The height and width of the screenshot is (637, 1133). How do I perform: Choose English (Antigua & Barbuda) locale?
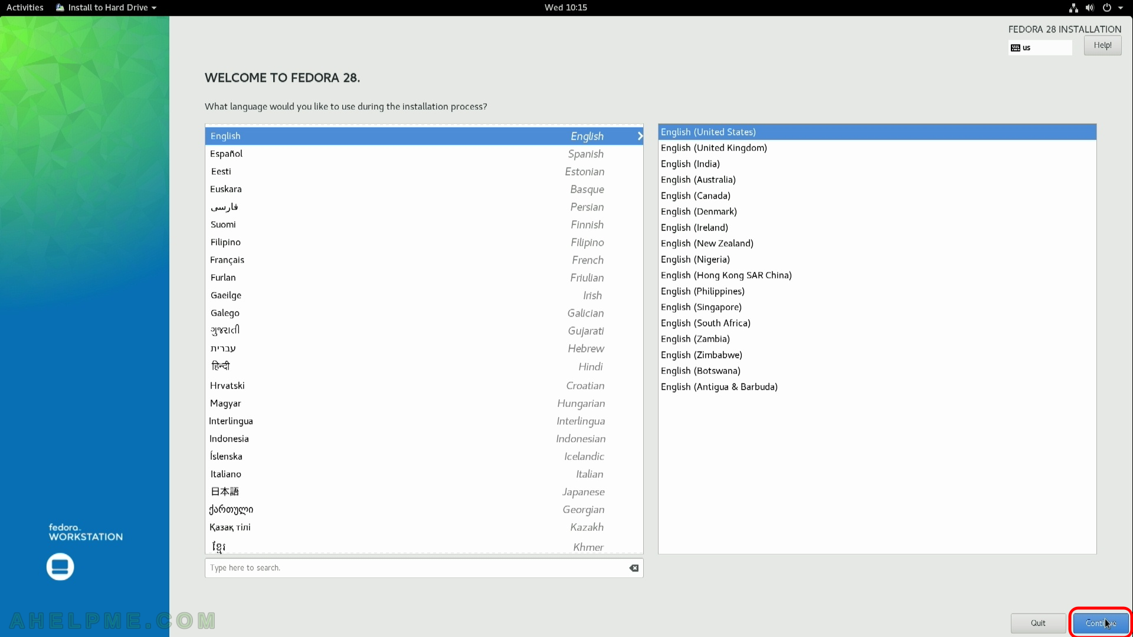pyautogui.click(x=877, y=387)
